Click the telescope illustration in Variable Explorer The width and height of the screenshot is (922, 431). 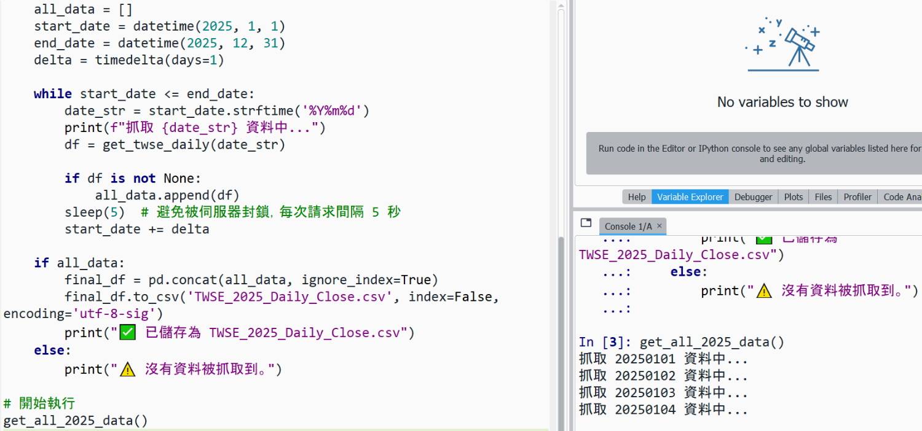(782, 44)
